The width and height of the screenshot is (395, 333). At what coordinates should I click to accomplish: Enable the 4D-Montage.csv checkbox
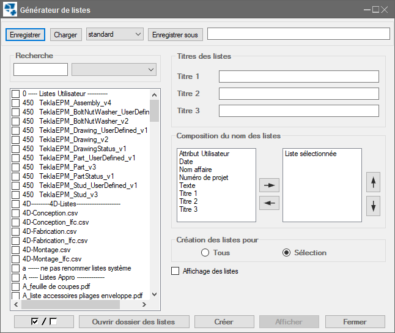click(x=16, y=250)
